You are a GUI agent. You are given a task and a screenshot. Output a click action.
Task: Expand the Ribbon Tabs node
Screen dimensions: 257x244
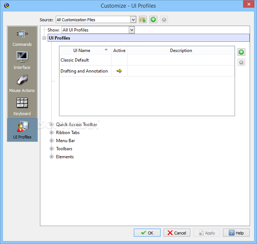click(x=51, y=133)
